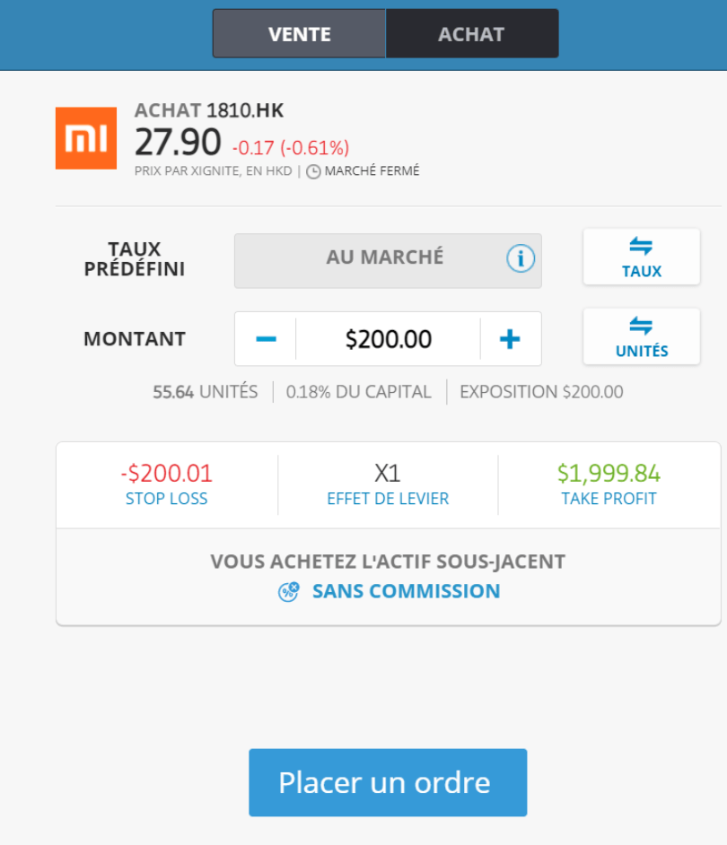This screenshot has height=845, width=727.
Task: Click the percent icon beside SANS COMMISSION
Action: click(288, 591)
